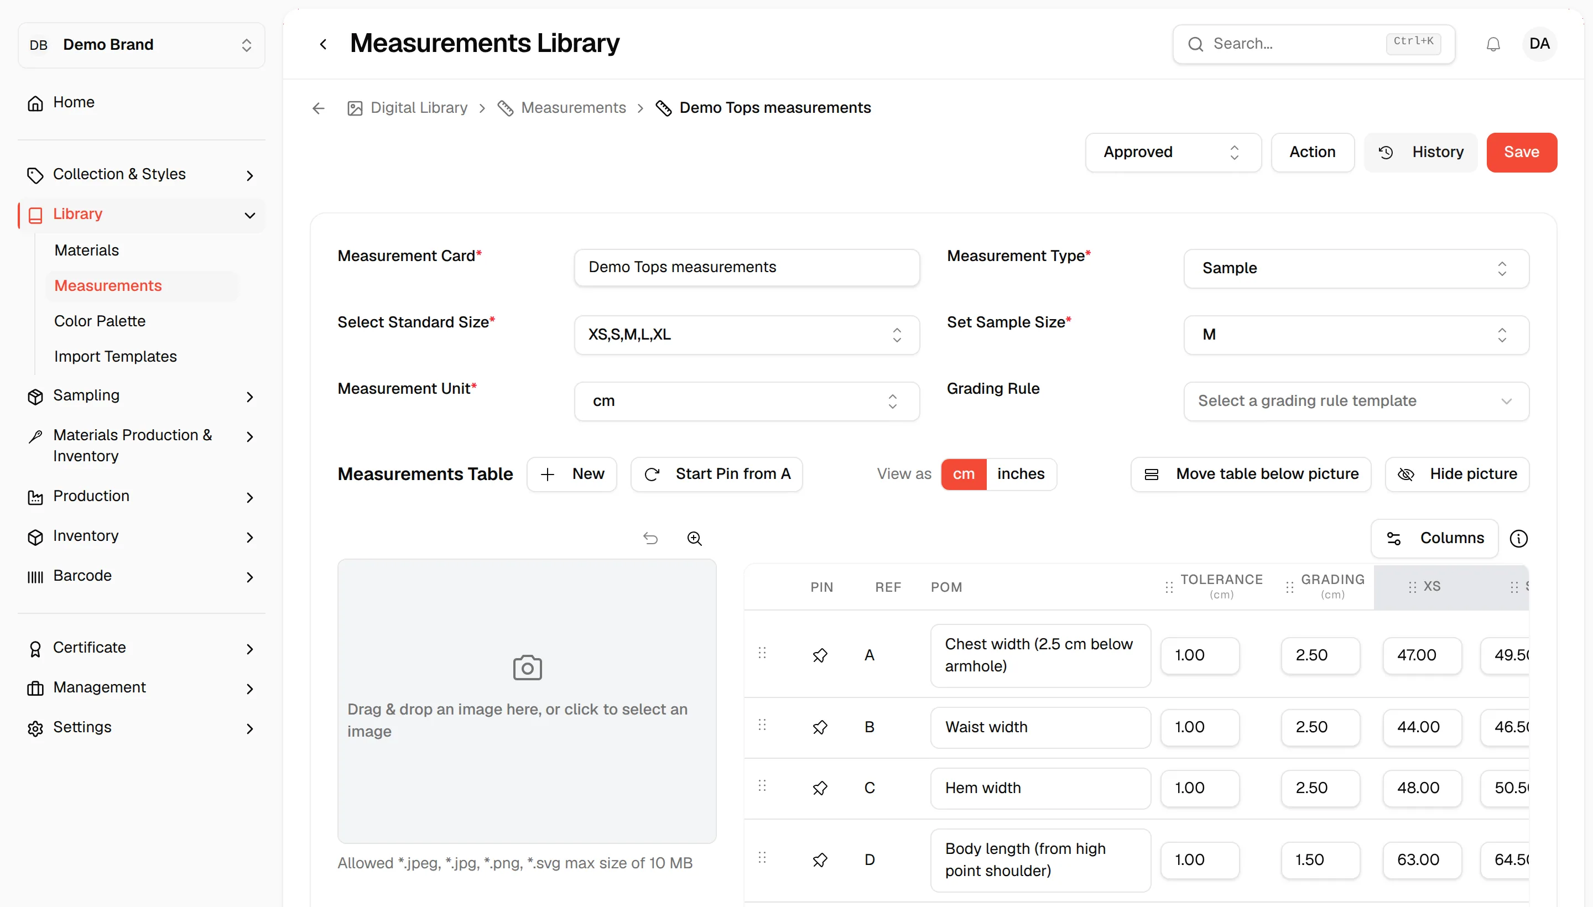Click Hide picture button
The image size is (1593, 907).
coord(1456,474)
